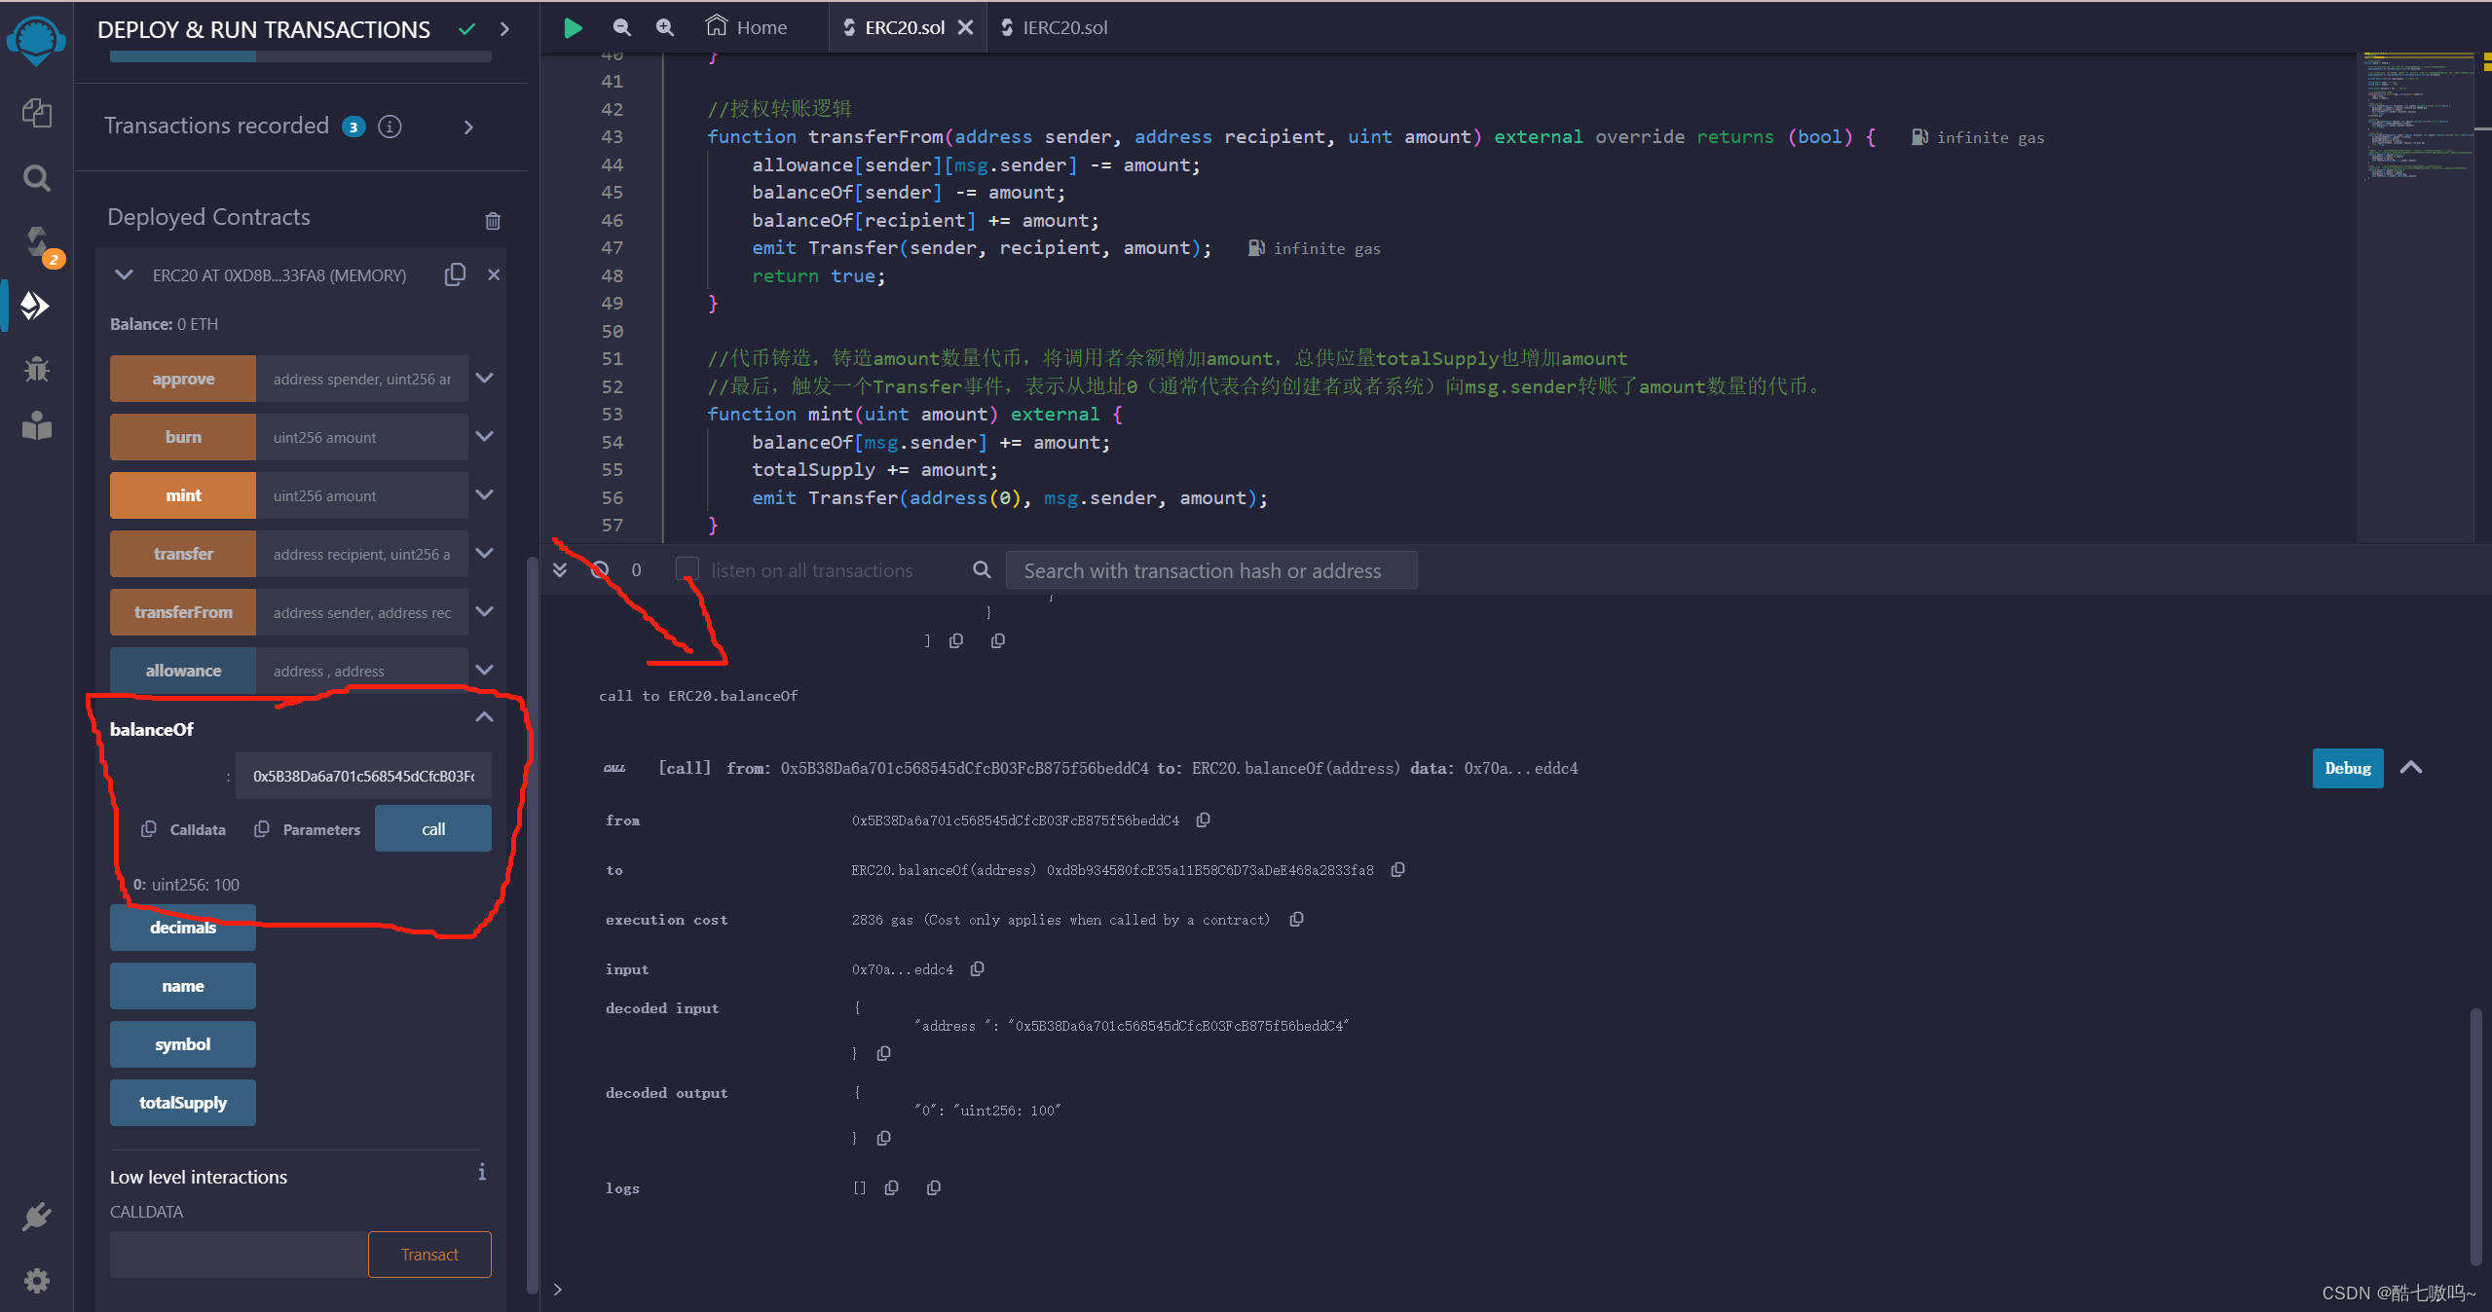The height and width of the screenshot is (1312, 2492).
Task: Copy the input 0x70a...eddc4 value
Action: click(x=977, y=969)
